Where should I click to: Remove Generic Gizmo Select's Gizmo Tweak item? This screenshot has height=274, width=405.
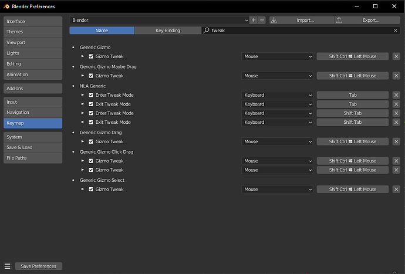396,190
